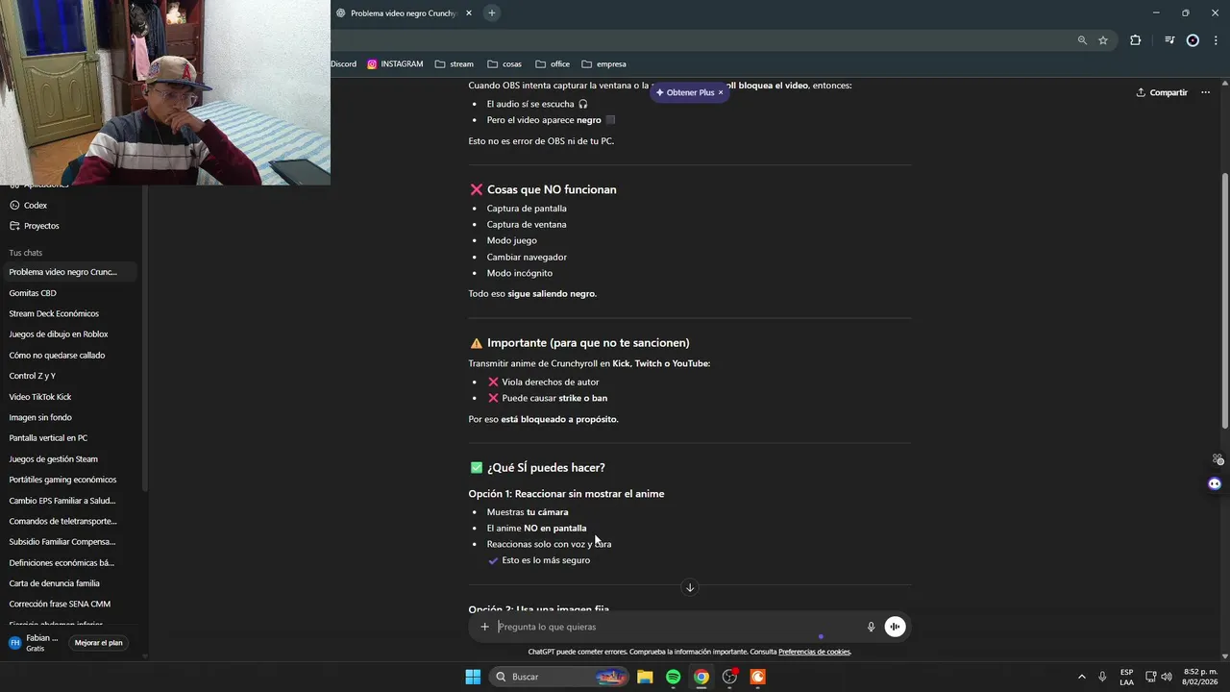Open OBS Studio from the taskbar
This screenshot has height=692, width=1230.
[729, 677]
